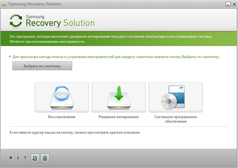Viewport: 238px width, 168px height.
Task: Click the Резервное копирование label text
Action: (118, 117)
